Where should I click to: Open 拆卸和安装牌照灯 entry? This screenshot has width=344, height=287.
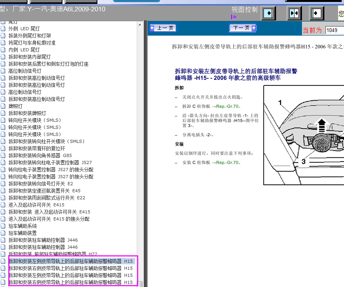click(27, 113)
